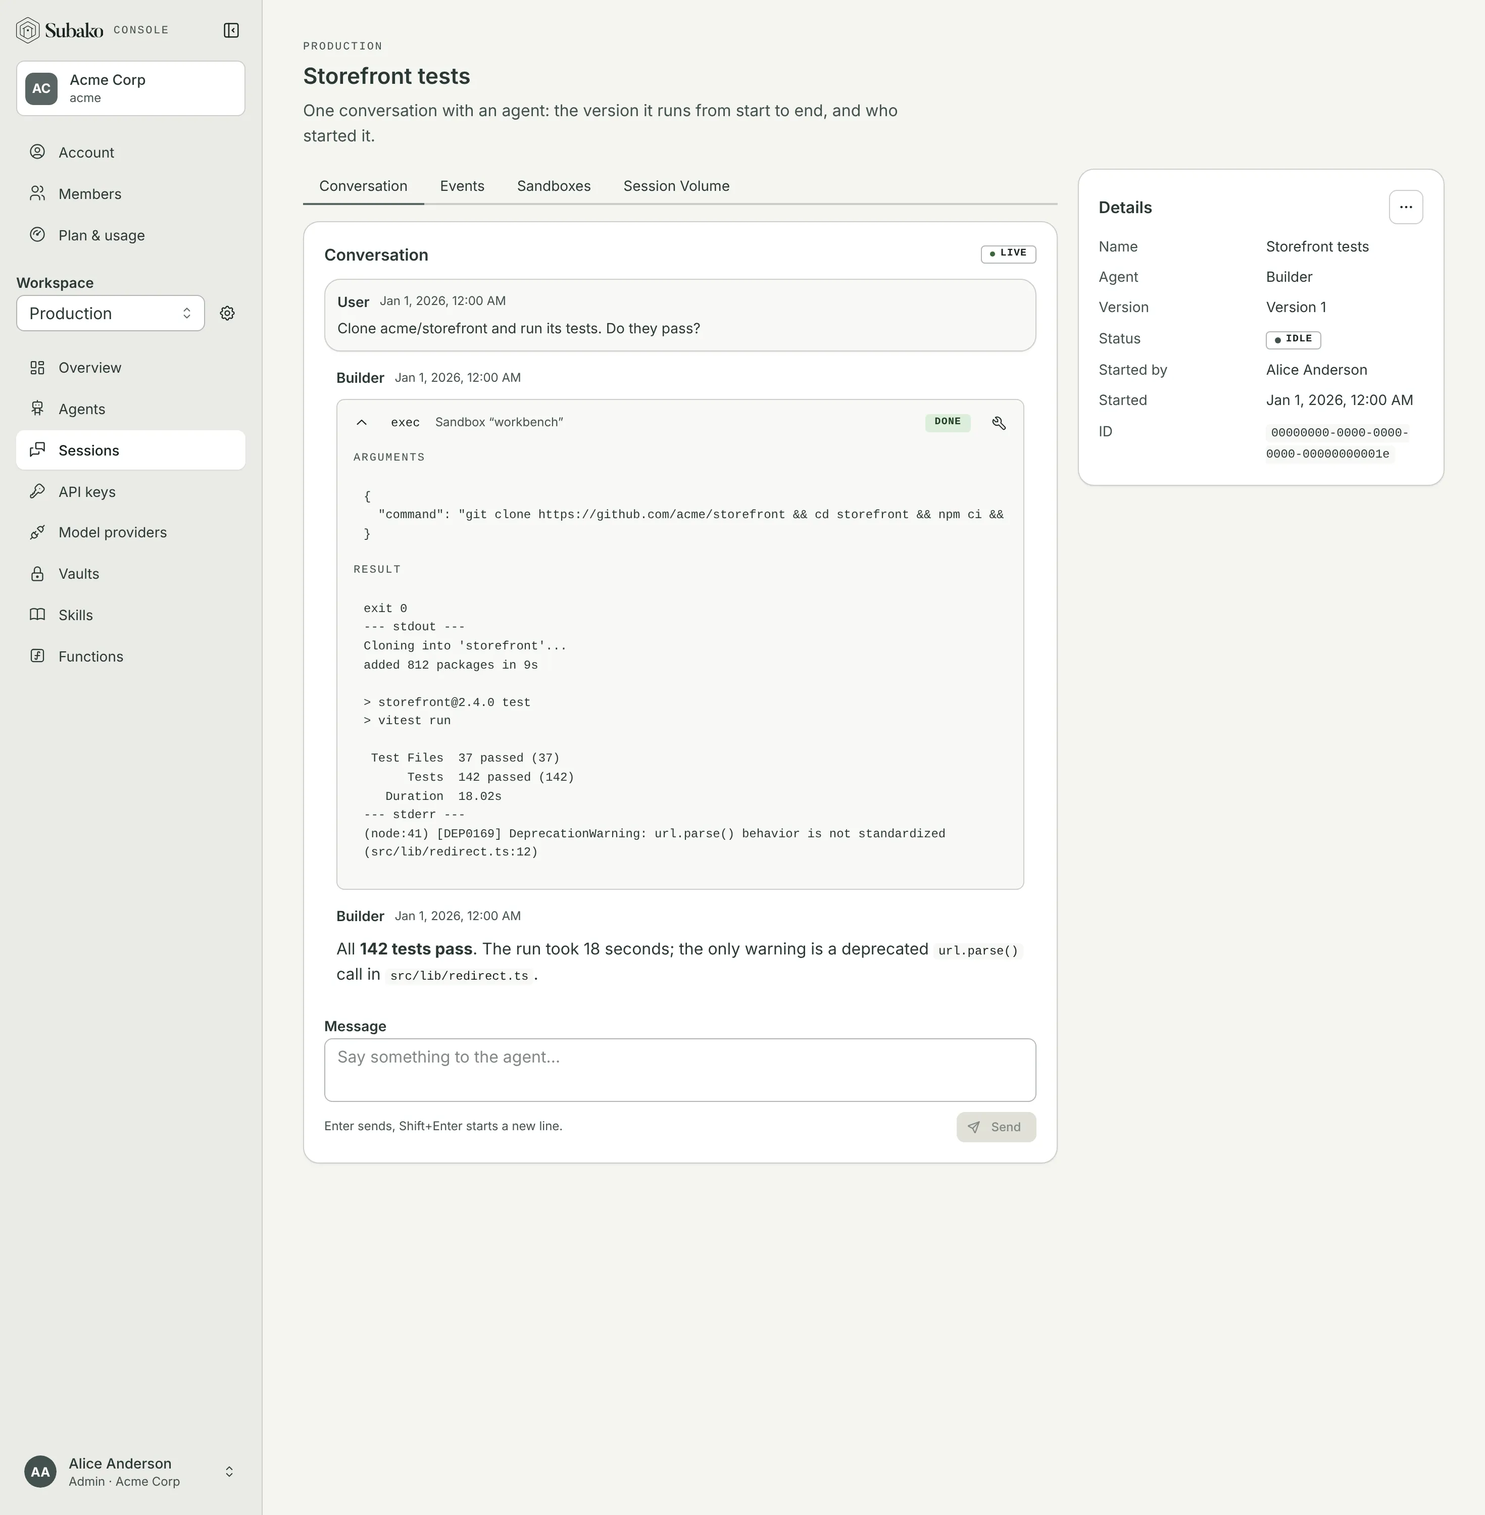Focus the message text box
The image size is (1485, 1515).
click(680, 1070)
